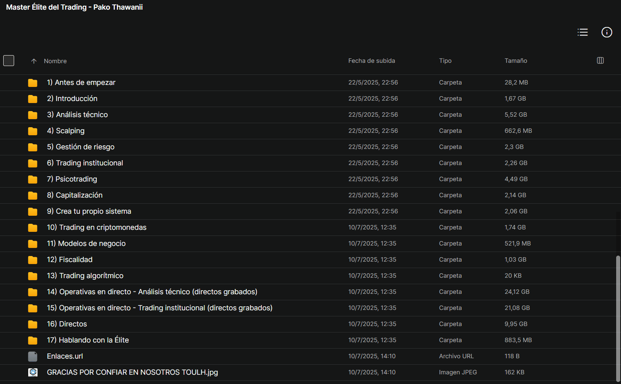
Task: Click type cell 'Imagen JPEG'
Action: tap(458, 372)
